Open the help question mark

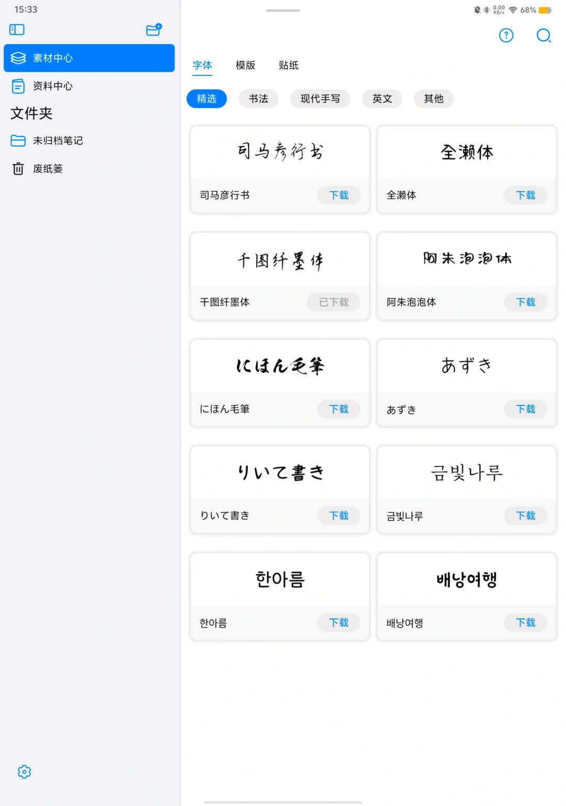click(505, 36)
